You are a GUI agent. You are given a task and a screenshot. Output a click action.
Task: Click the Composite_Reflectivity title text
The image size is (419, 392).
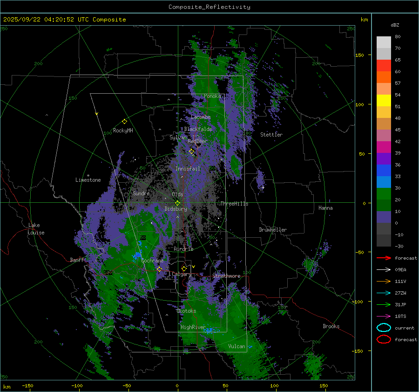point(209,7)
